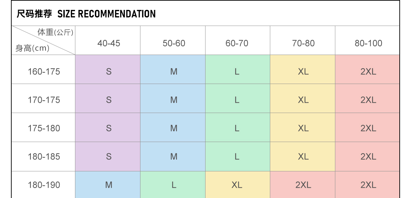Choose the 180-190 height row label
The image size is (411, 198).
coord(44,185)
